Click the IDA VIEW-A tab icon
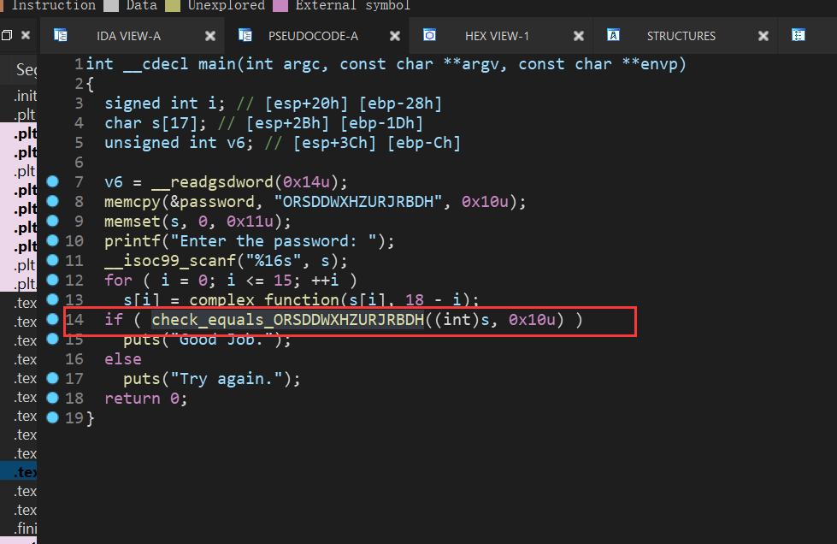The height and width of the screenshot is (544, 837). tap(61, 35)
